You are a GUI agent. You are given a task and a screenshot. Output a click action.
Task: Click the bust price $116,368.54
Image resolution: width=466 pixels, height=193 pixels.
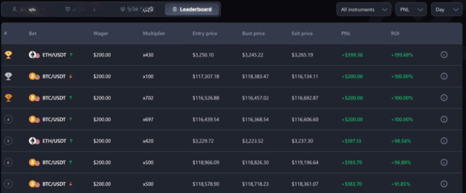click(x=255, y=119)
